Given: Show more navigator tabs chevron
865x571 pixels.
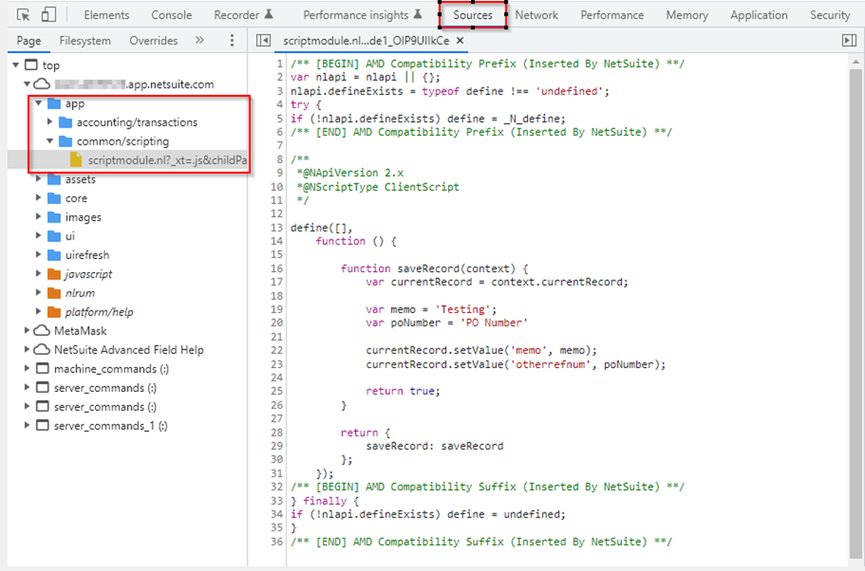Looking at the screenshot, I should [x=200, y=40].
